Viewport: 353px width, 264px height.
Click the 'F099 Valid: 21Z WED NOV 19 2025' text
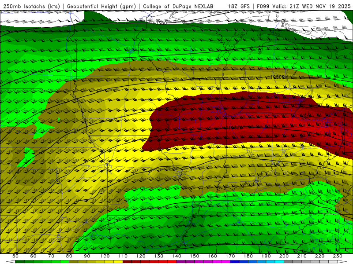click(x=304, y=6)
